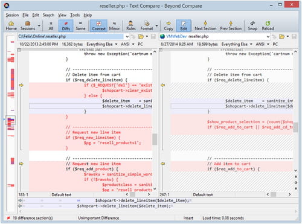
Task: Click the arrow icon on second detail line
Action: 20,206
